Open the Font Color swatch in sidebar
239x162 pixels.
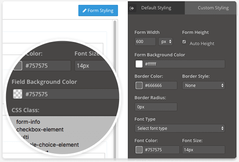click(139, 150)
